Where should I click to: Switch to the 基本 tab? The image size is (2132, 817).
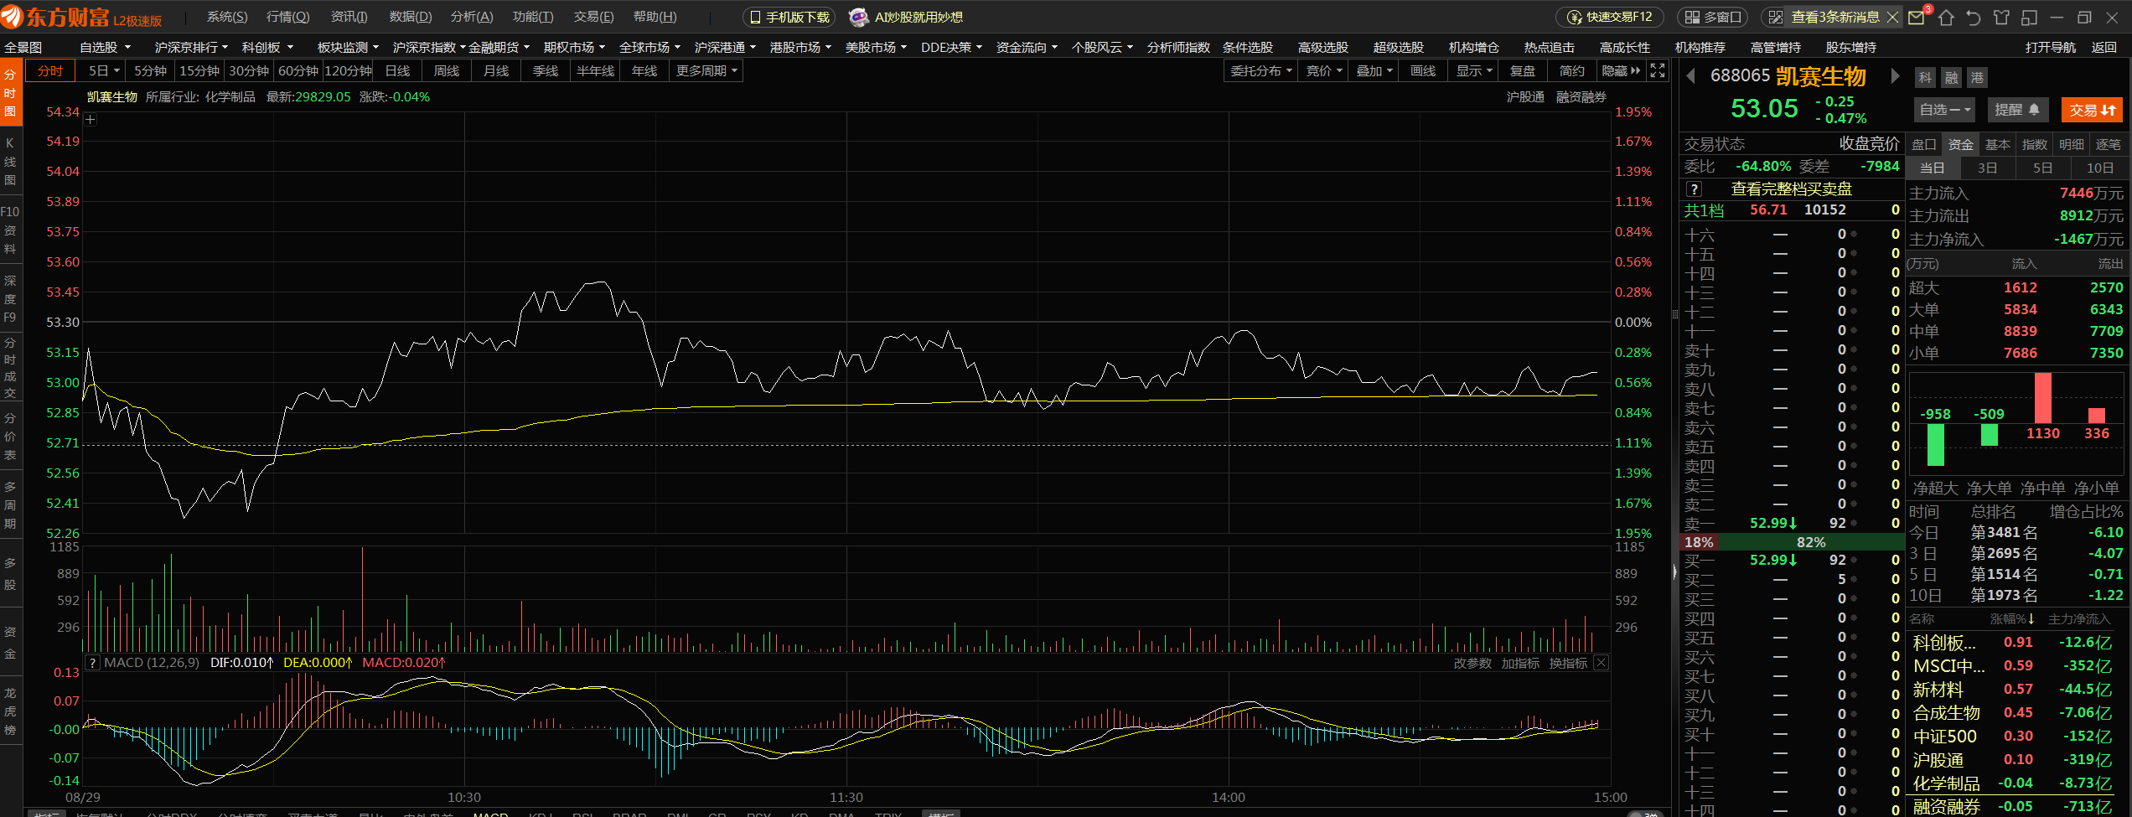click(1998, 144)
